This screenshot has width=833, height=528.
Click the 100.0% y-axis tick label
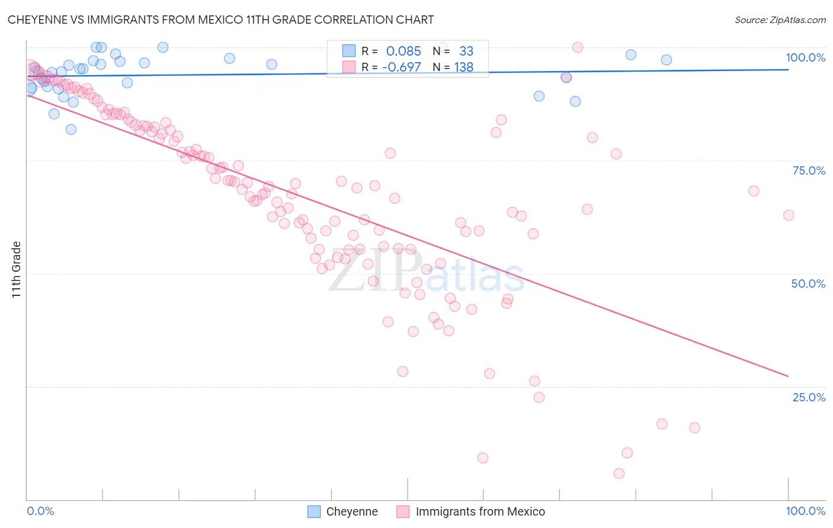805,57
